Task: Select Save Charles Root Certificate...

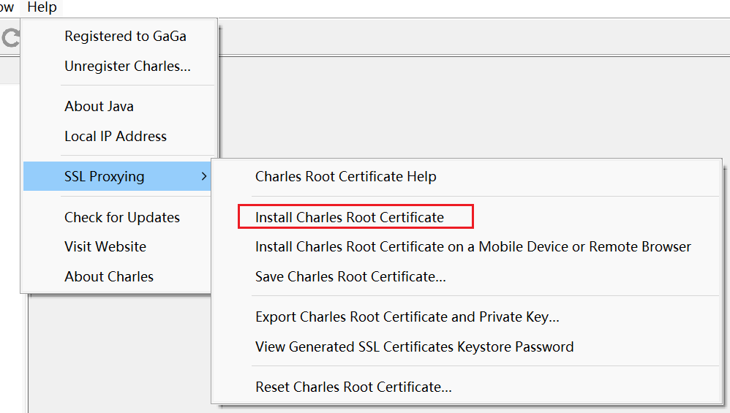Action: (350, 276)
